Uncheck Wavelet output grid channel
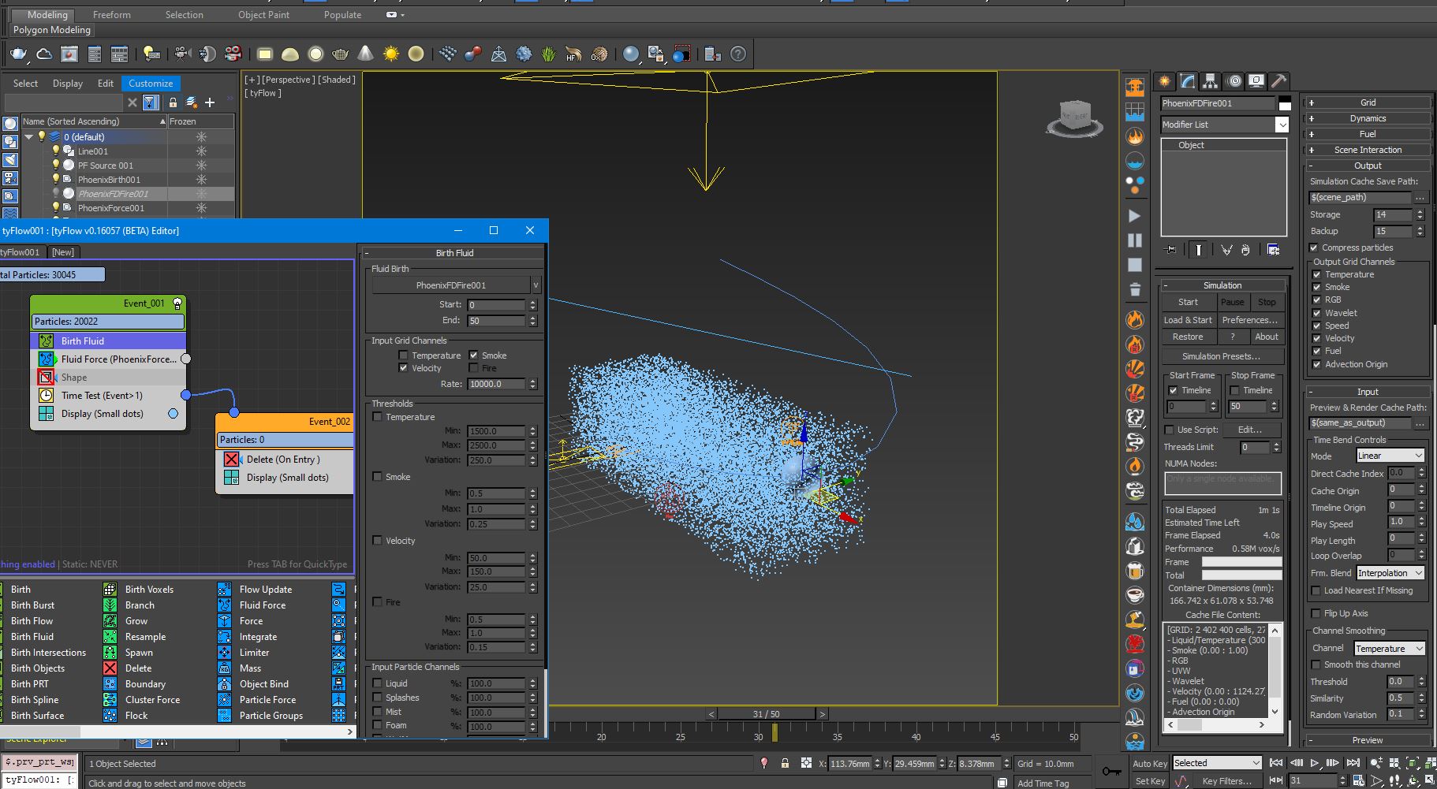 [x=1316, y=313]
